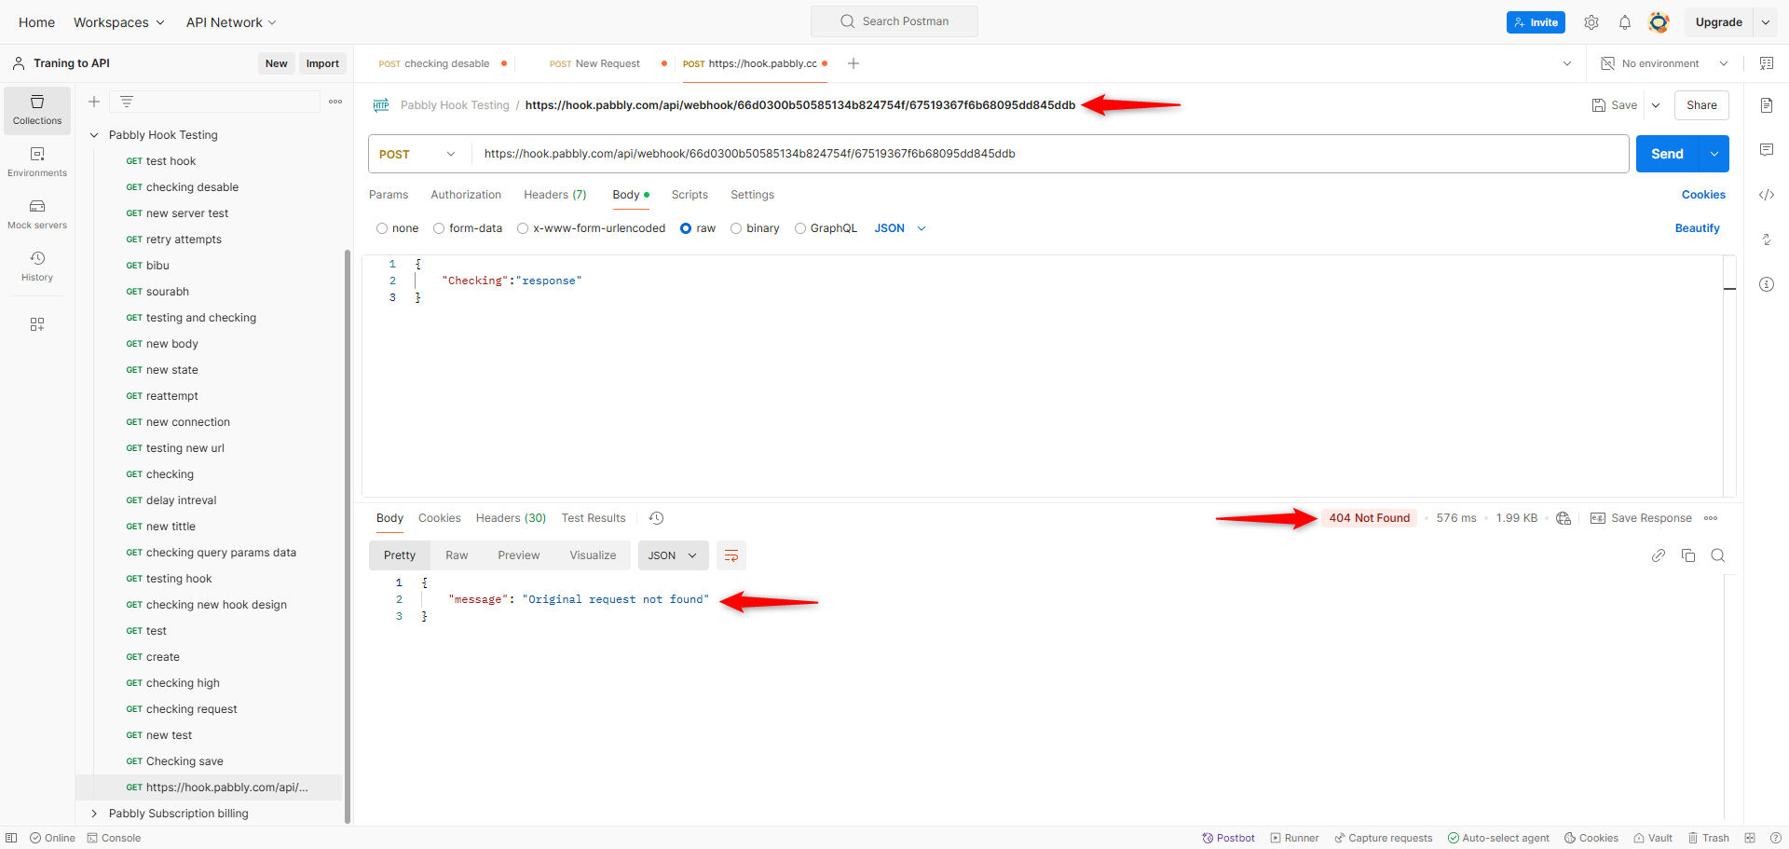Open the response format JSON dropdown
The width and height of the screenshot is (1789, 849).
(673, 555)
